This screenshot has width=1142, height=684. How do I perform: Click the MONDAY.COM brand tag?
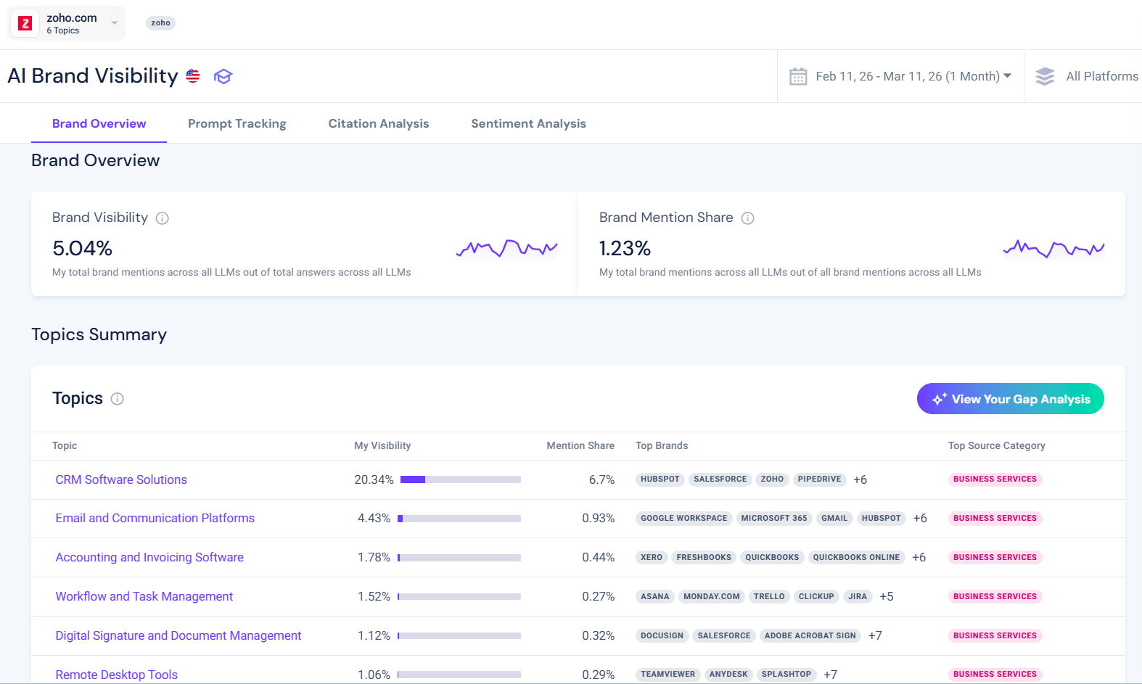click(712, 596)
